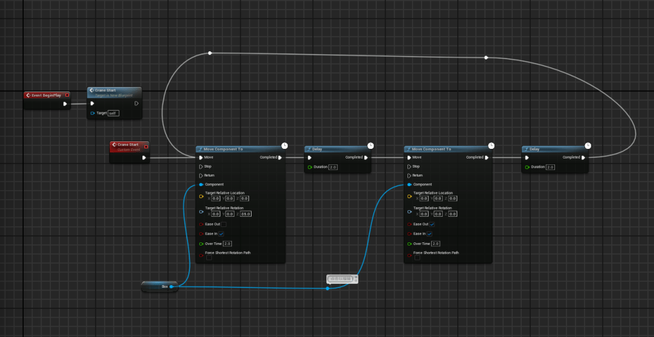This screenshot has height=337, width=654.
Task: Click the Event BeginPlay white execution output pin
Action: click(x=65, y=104)
